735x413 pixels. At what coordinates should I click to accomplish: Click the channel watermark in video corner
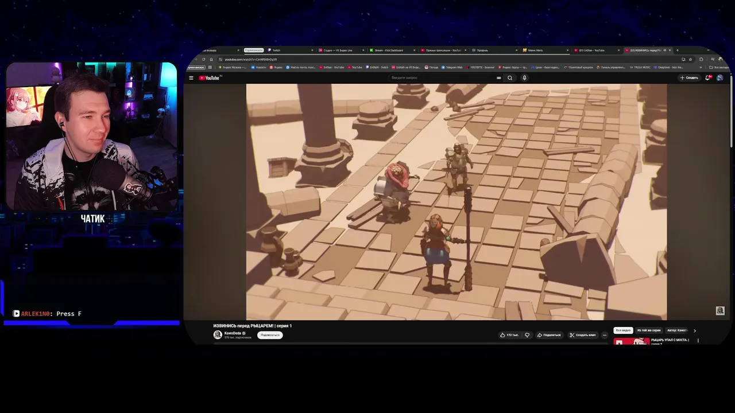720,310
